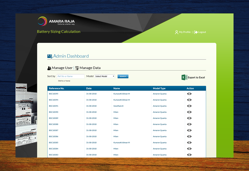This screenshot has width=249, height=171.
Task: Click the Export to Excel link
Action: (196, 78)
